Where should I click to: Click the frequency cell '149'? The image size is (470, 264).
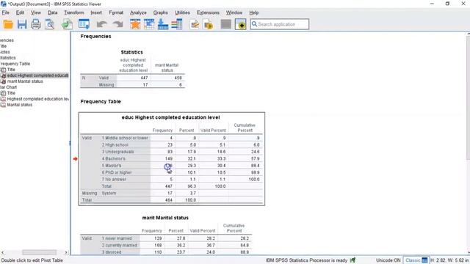click(x=168, y=158)
